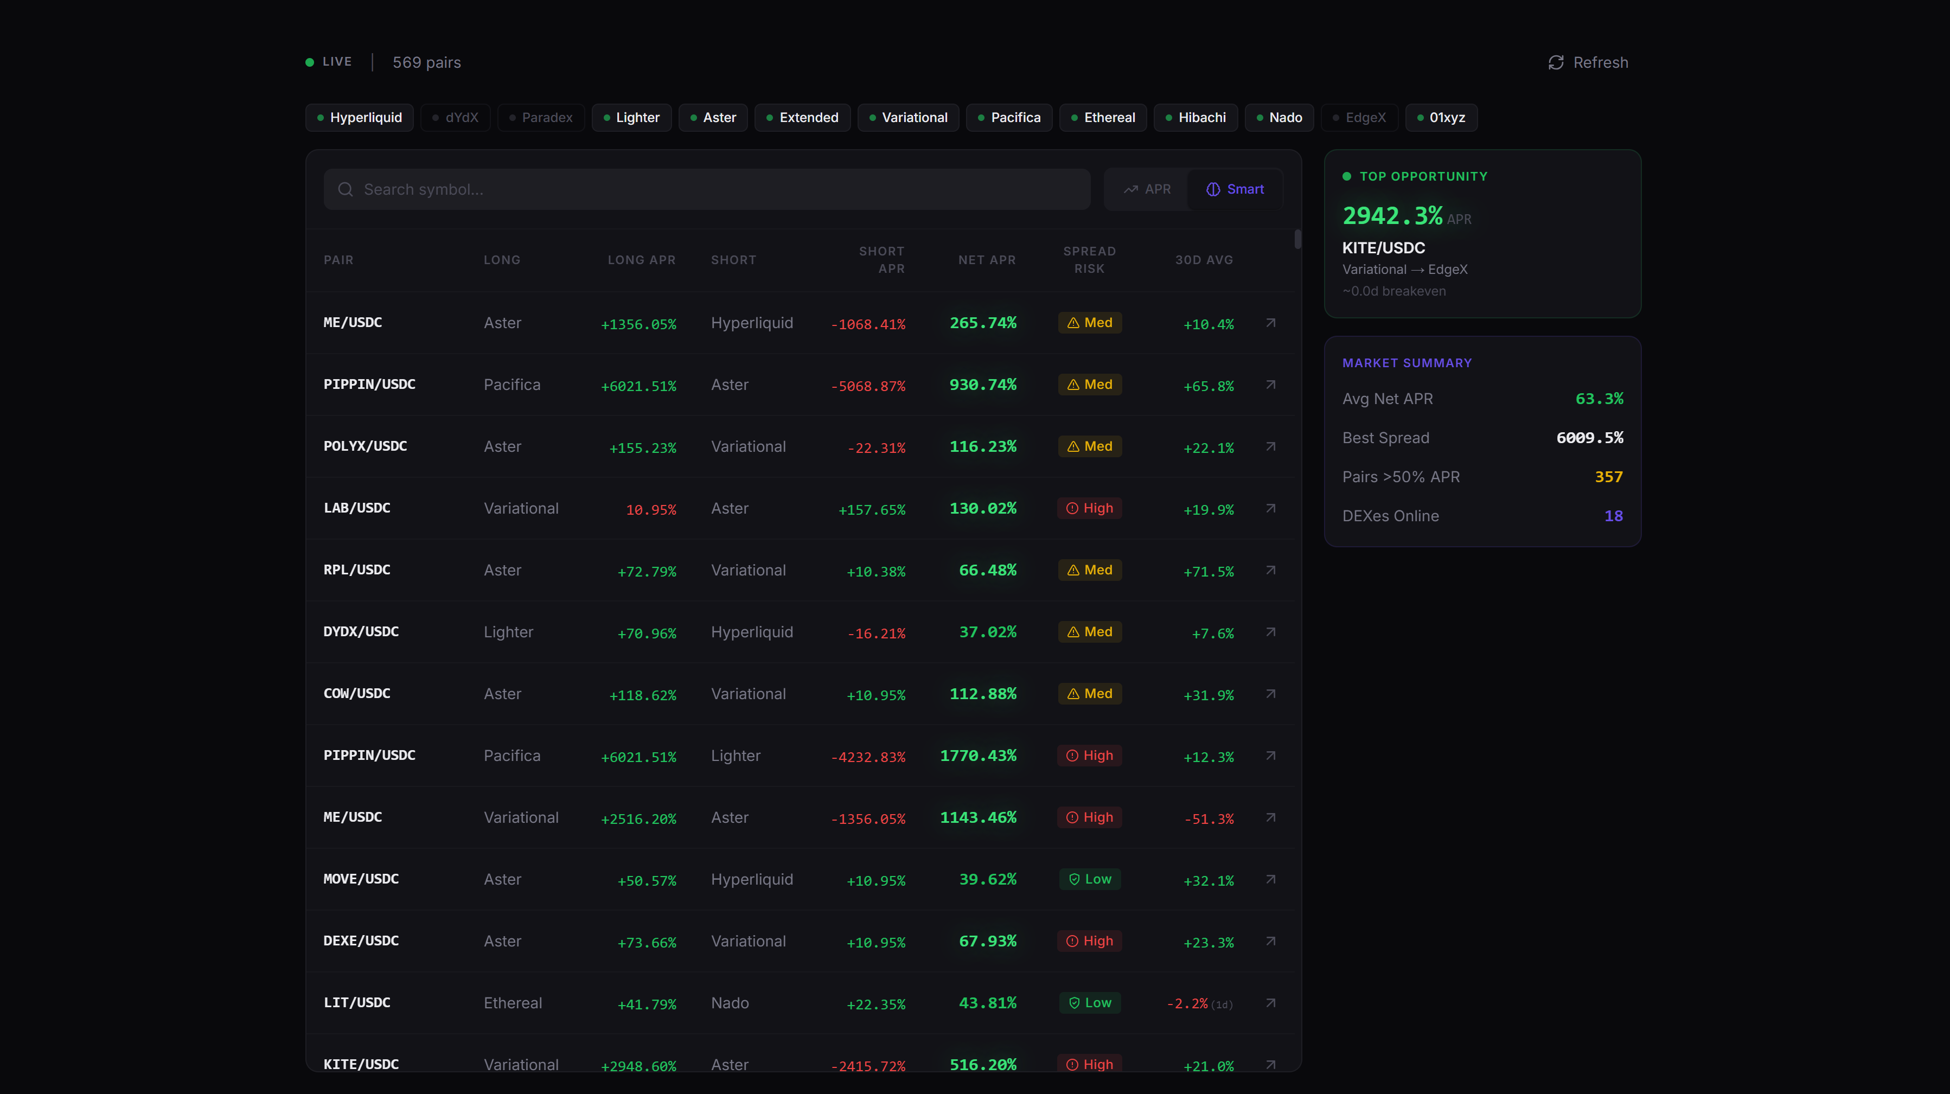Click the search magnifier icon
Screen dimensions: 1950x1094
click(345, 189)
